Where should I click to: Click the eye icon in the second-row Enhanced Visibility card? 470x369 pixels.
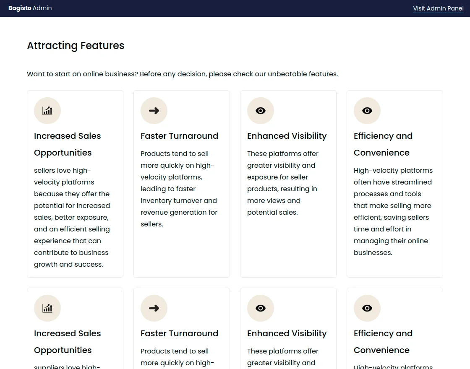pos(261,308)
